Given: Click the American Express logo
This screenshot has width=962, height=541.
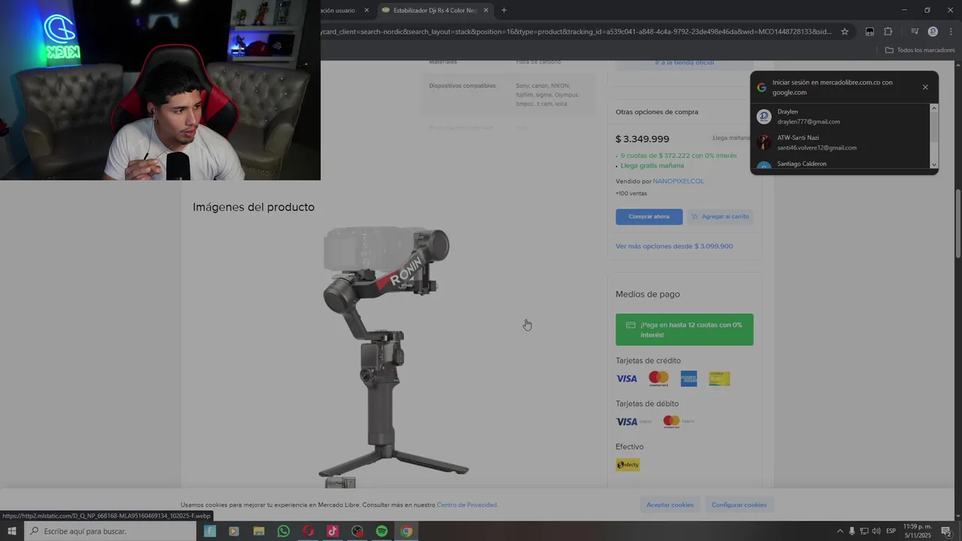Looking at the screenshot, I should pos(689,379).
